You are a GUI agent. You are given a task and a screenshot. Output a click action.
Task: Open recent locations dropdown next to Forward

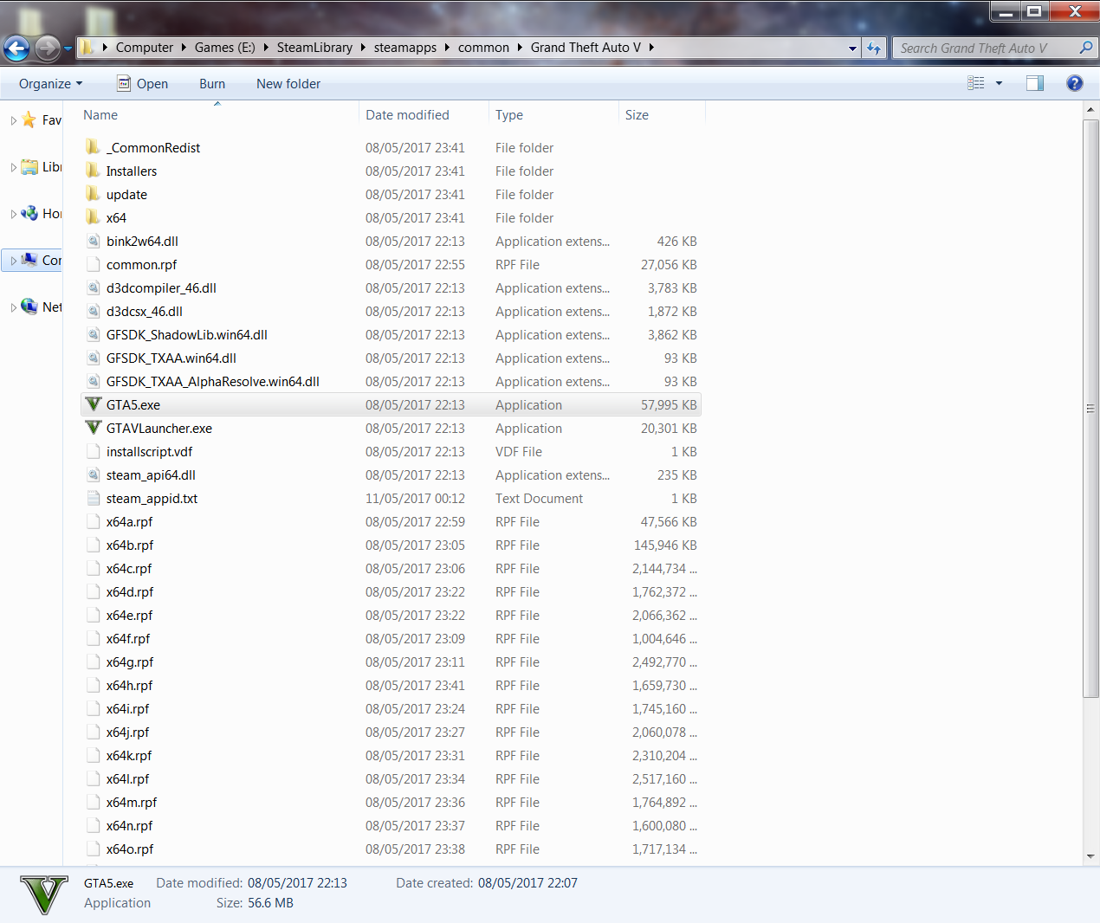(68, 48)
